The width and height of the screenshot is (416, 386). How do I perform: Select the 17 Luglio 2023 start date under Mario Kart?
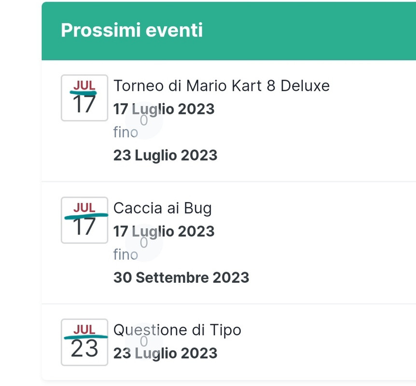coord(164,110)
